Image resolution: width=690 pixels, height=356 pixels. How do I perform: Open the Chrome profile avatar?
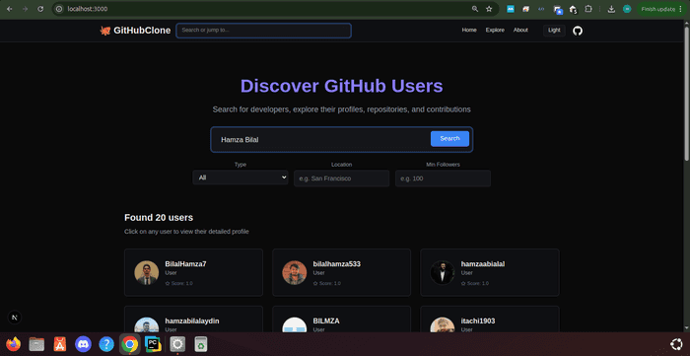627,9
